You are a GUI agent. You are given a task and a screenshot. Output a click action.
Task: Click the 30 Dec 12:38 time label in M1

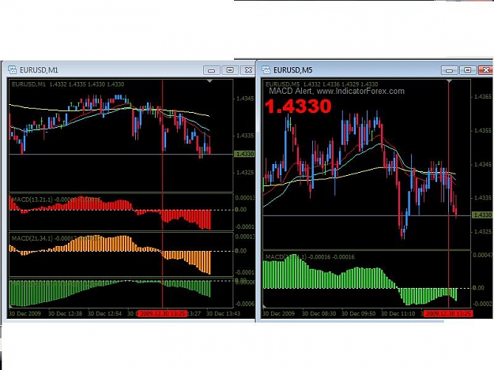(65, 313)
